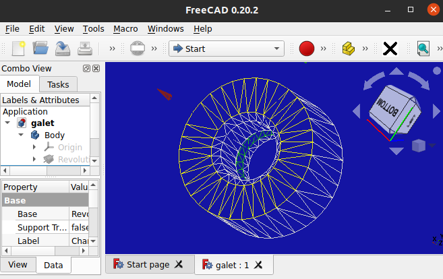Switch to the Tasks tab
This screenshot has width=443, height=279.
(58, 84)
